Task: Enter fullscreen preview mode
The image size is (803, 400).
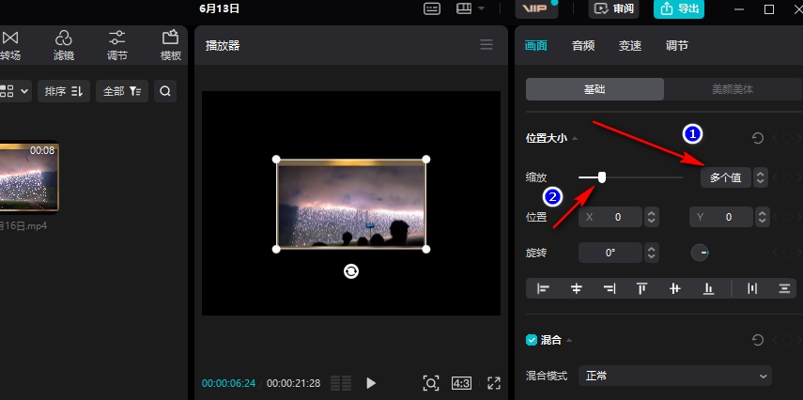Action: coord(494,383)
